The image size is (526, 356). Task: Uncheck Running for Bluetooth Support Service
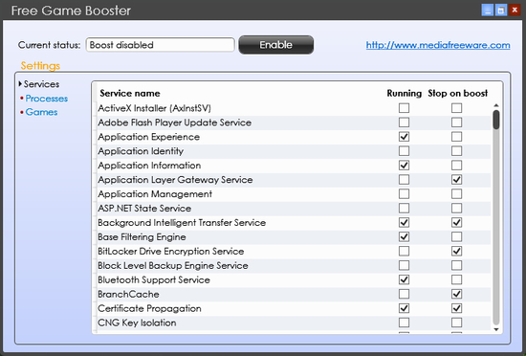pyautogui.click(x=404, y=279)
